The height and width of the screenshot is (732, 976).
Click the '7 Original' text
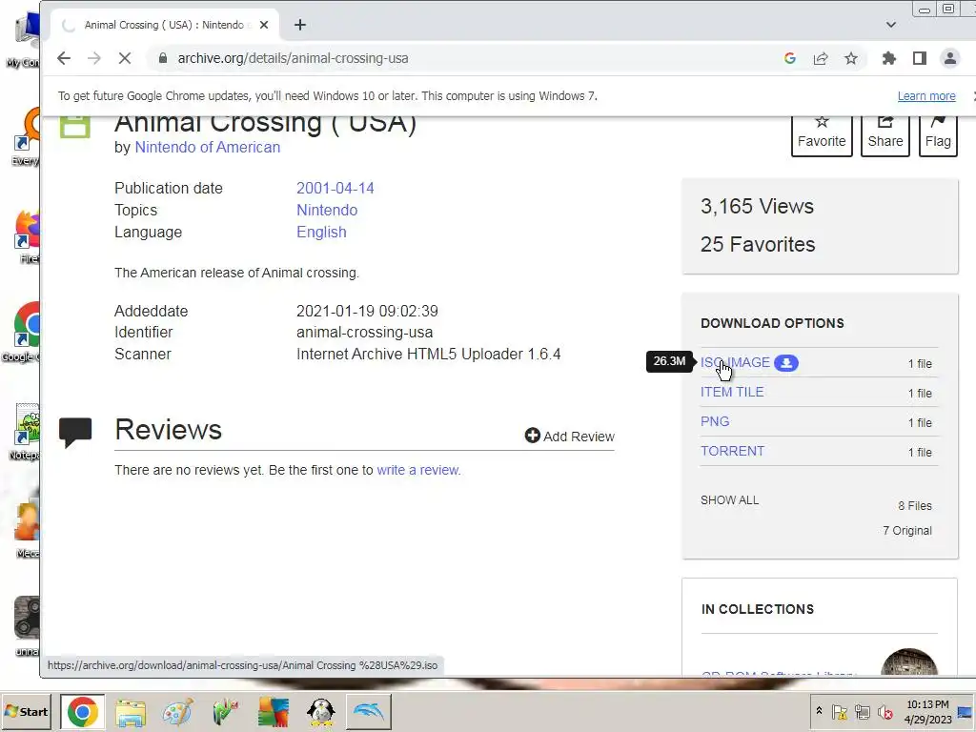click(907, 531)
